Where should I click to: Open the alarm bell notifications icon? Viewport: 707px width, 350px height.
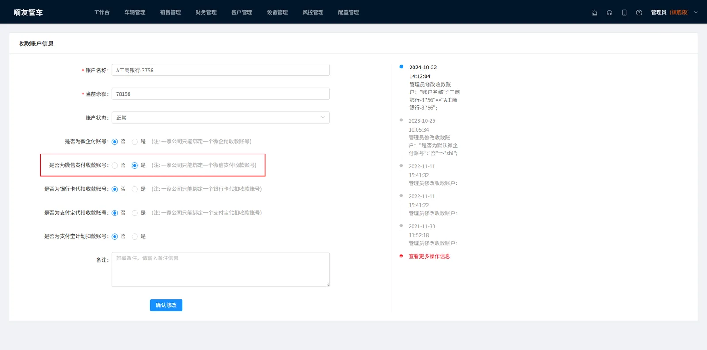tap(594, 12)
